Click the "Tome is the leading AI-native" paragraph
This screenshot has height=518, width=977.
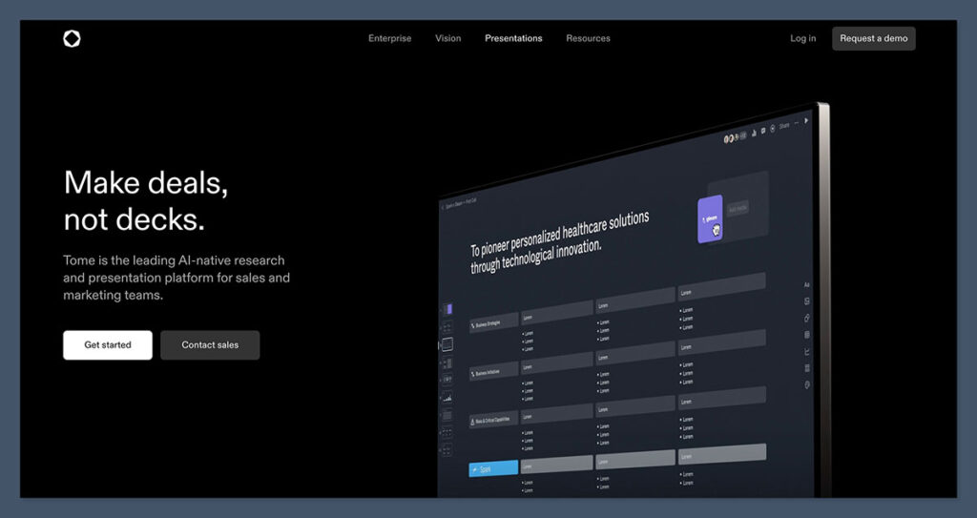click(x=177, y=278)
